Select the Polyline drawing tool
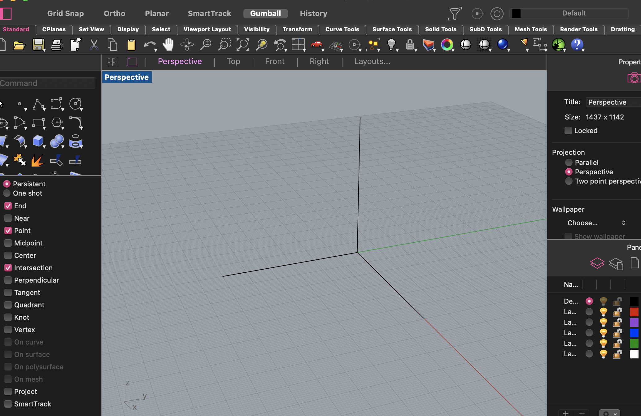641x416 pixels. tap(38, 104)
